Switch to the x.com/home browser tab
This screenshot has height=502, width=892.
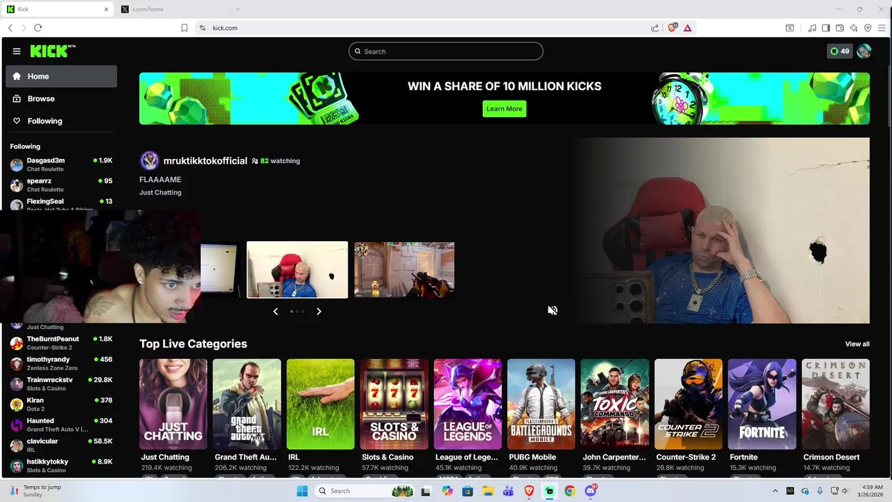(x=173, y=9)
